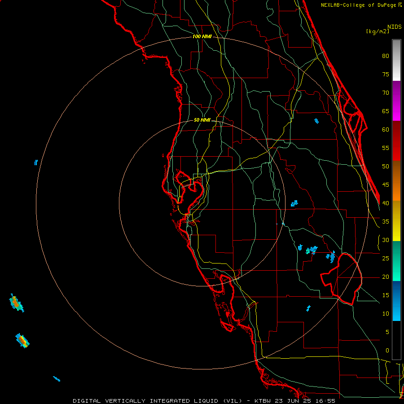The height and width of the screenshot is (404, 404).
Task: Pick the dark red segment of the color bar
Action: click(396, 141)
